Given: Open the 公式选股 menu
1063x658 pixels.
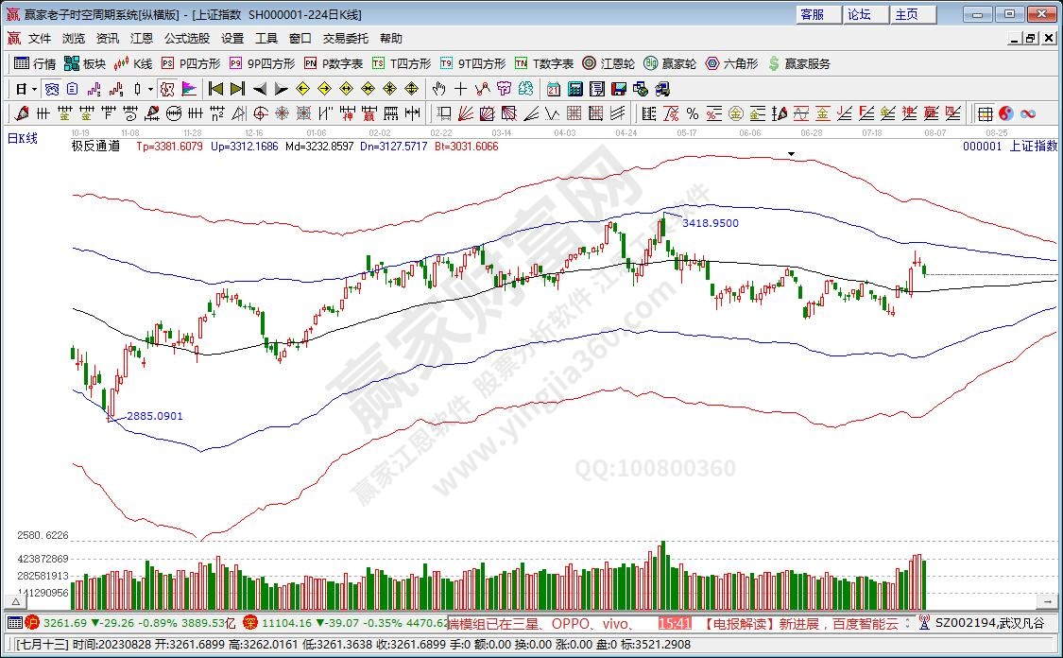Looking at the screenshot, I should tap(187, 39).
